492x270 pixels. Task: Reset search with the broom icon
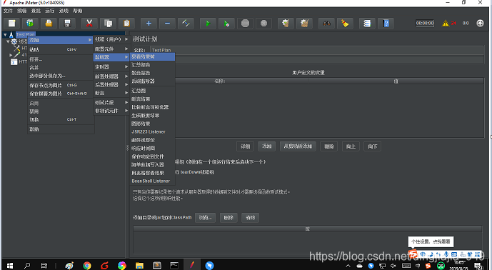(x=345, y=24)
